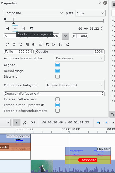Adjust the Opacité slider
Screen dimensions: 115x173
(70, 52)
